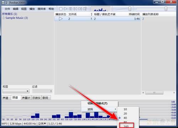Skip to next track icon
178x128 pixels.
pos(80,9)
